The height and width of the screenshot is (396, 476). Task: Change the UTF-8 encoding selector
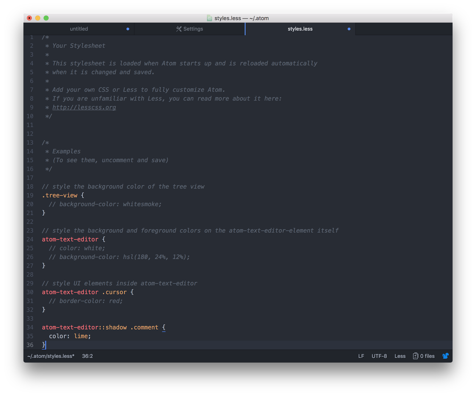coord(379,356)
